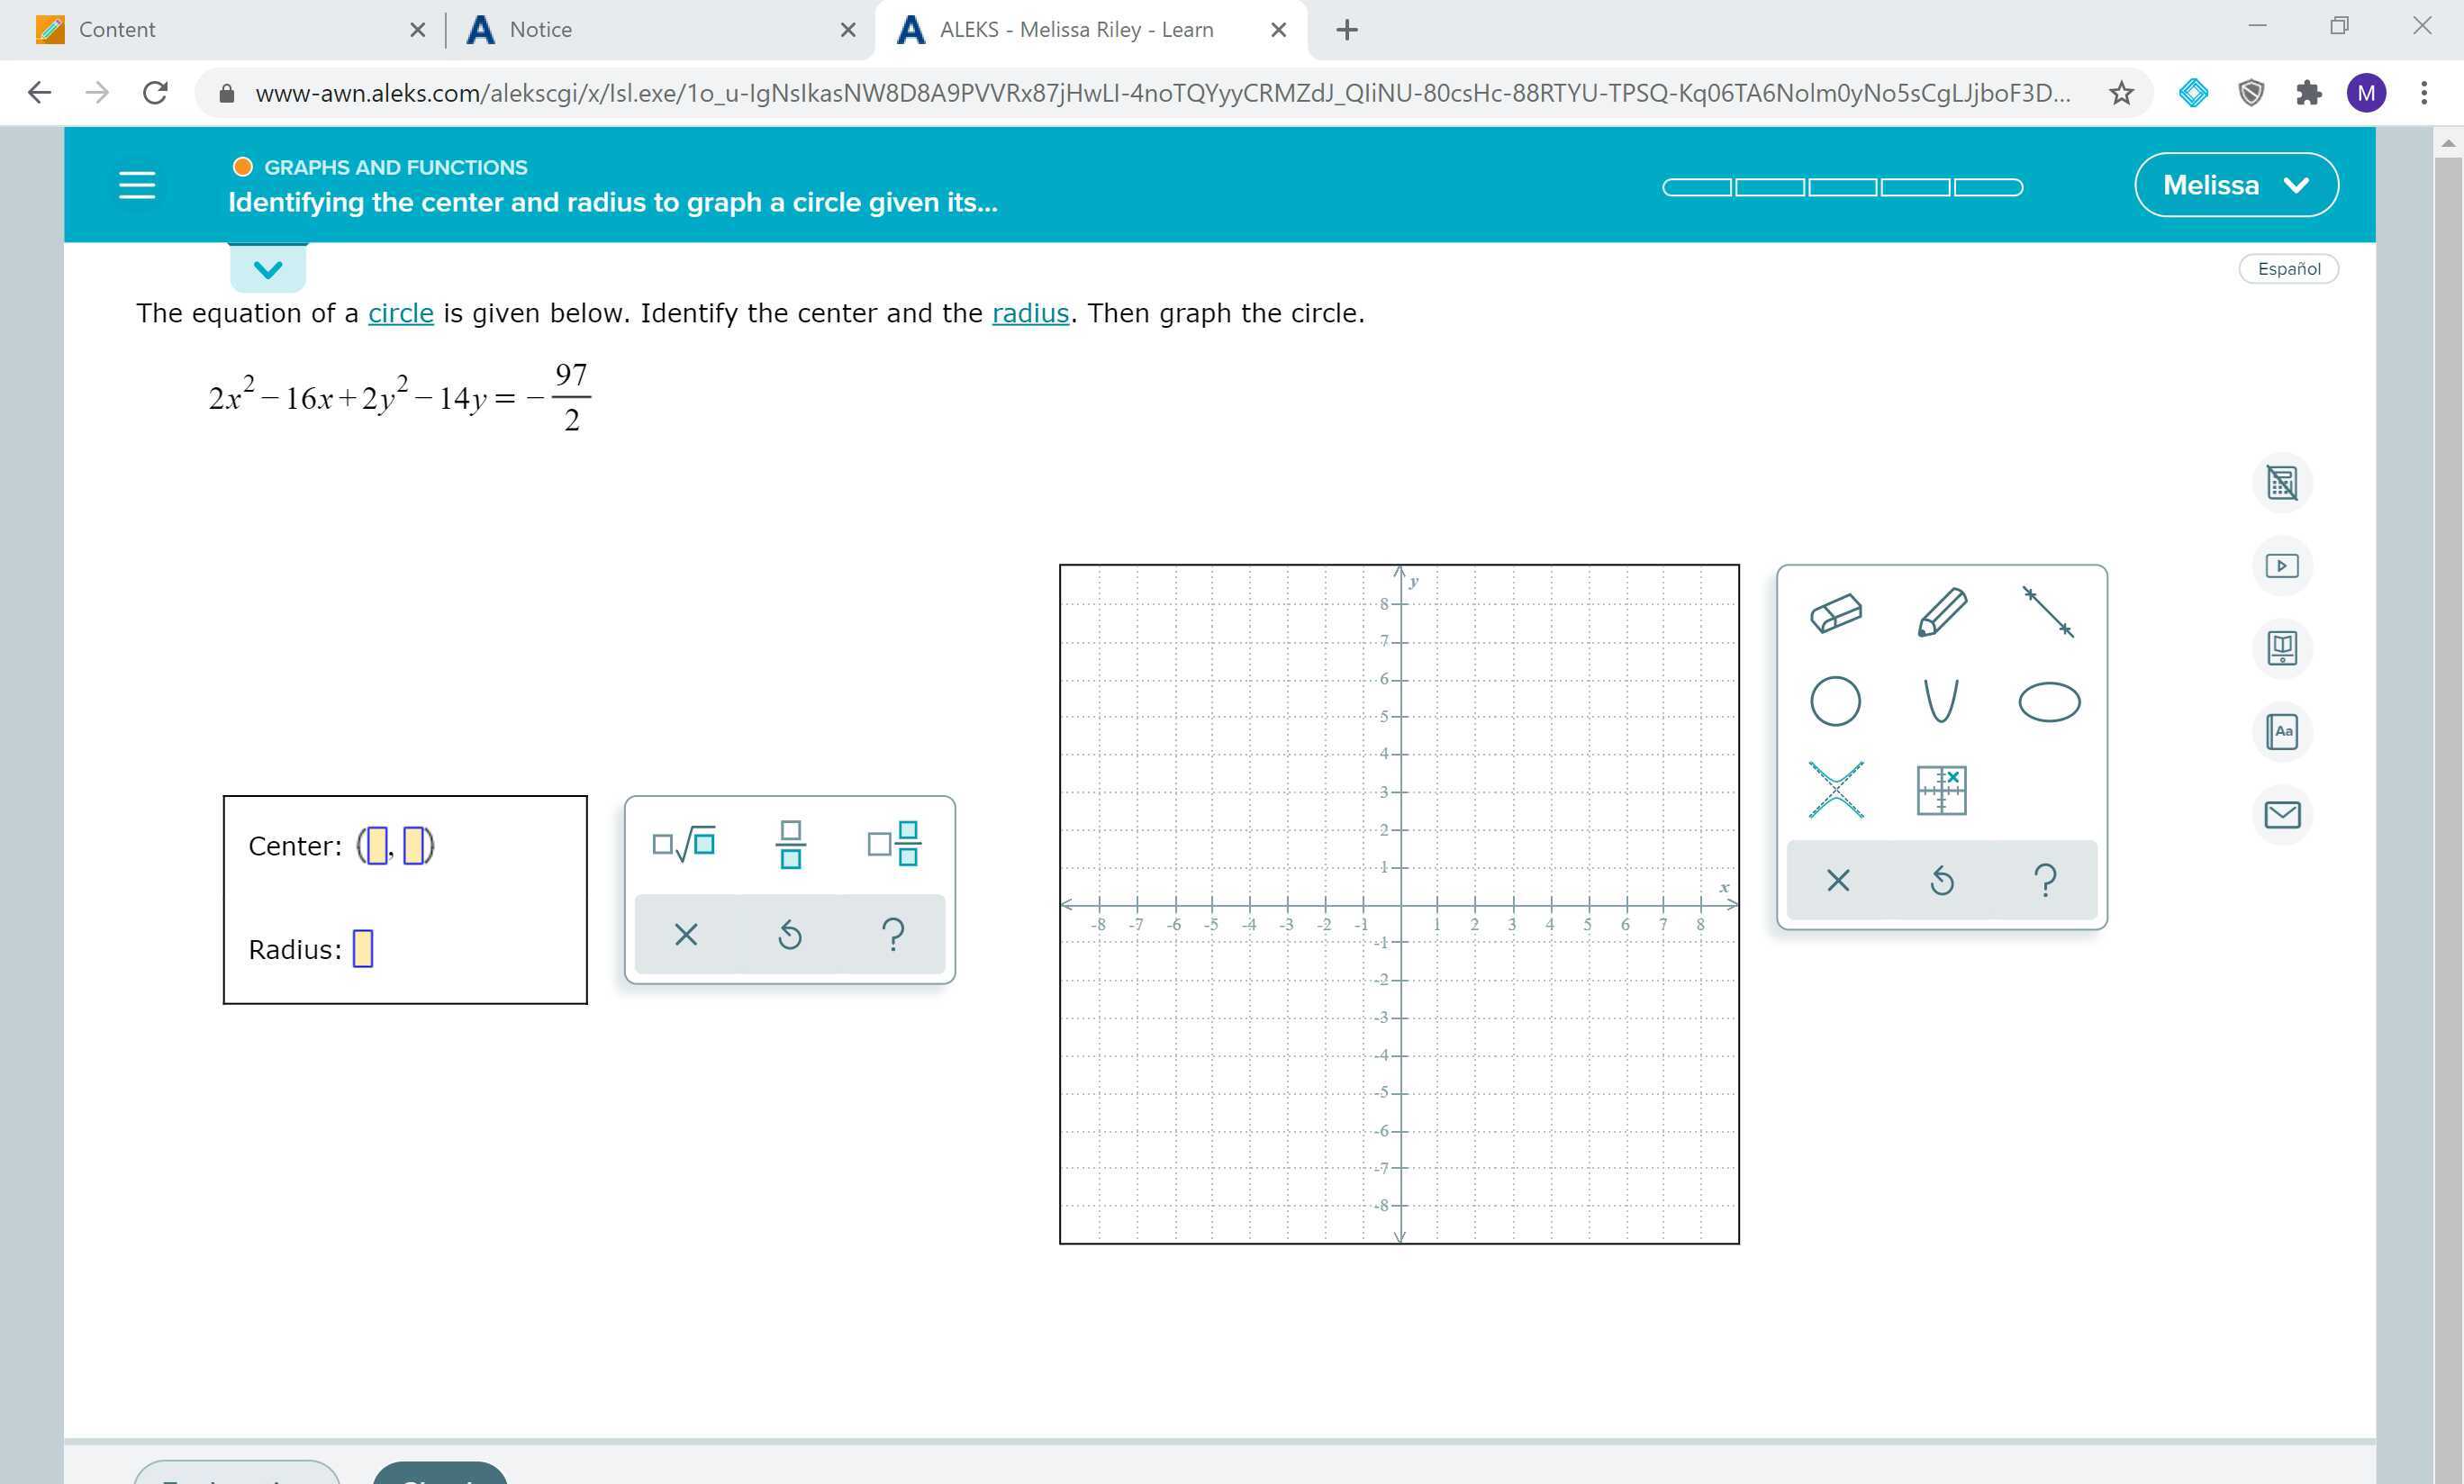Open the ebook reader icon
The width and height of the screenshot is (2464, 1484).
2283,648
